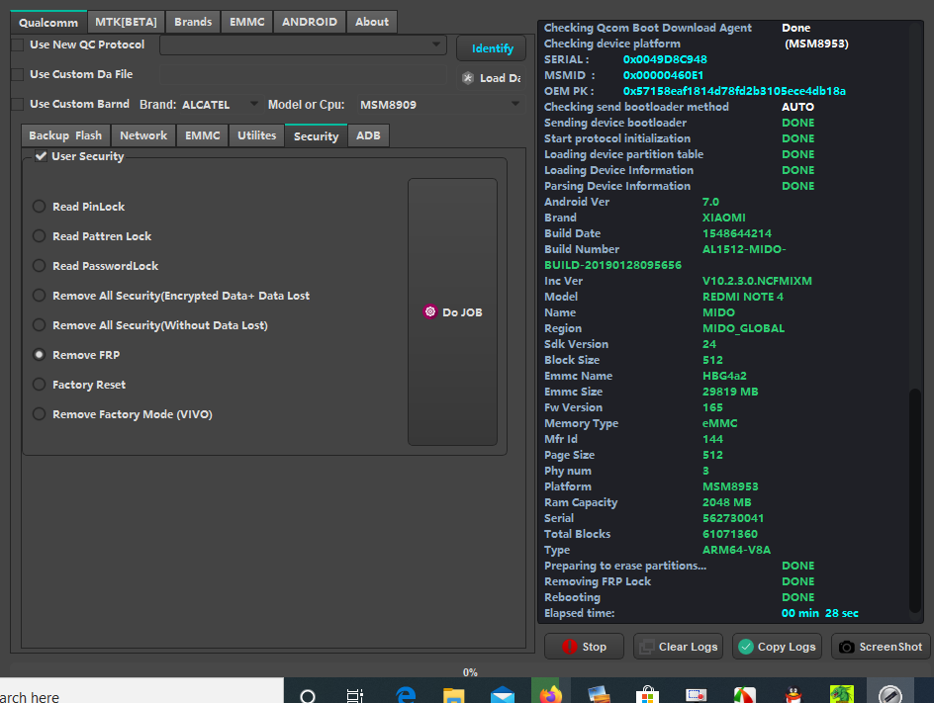Viewport: 934px width, 703px height.
Task: Open the top EMMC tab
Action: [247, 22]
